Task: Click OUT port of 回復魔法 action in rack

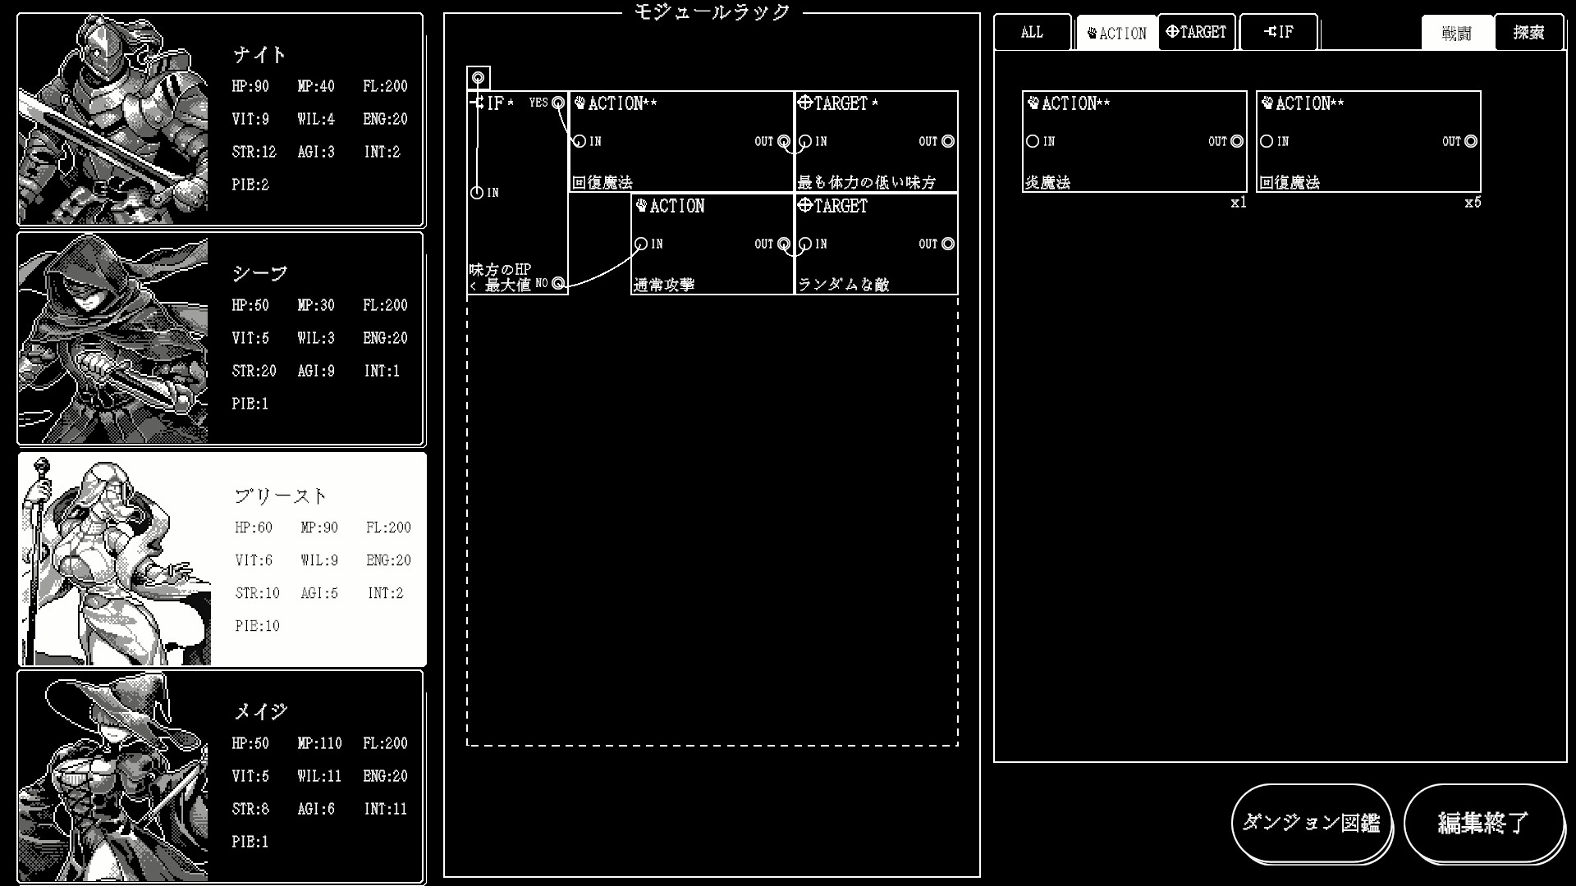Action: [784, 141]
